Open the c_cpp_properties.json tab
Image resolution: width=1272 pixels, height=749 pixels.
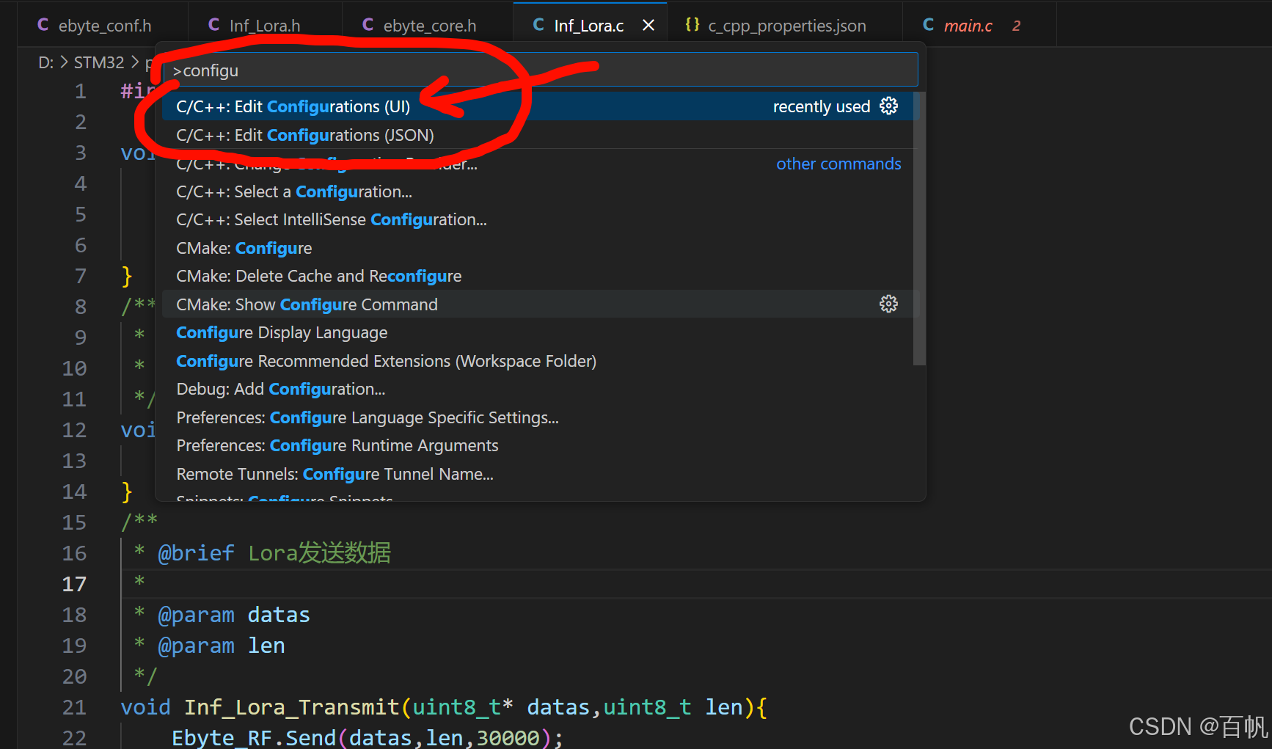click(x=786, y=26)
